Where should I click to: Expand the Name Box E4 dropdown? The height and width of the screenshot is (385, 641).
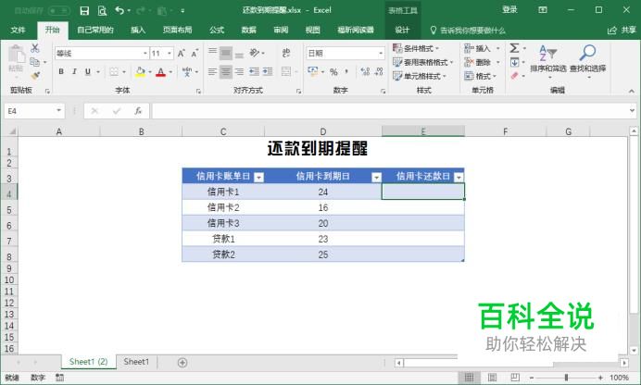(59, 111)
